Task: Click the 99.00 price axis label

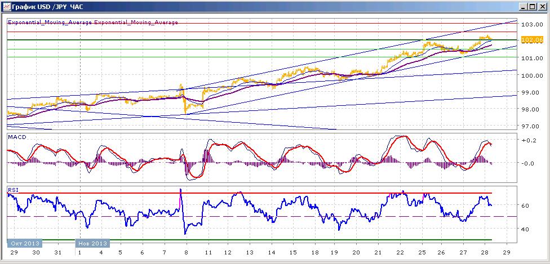Action: pyautogui.click(x=530, y=92)
